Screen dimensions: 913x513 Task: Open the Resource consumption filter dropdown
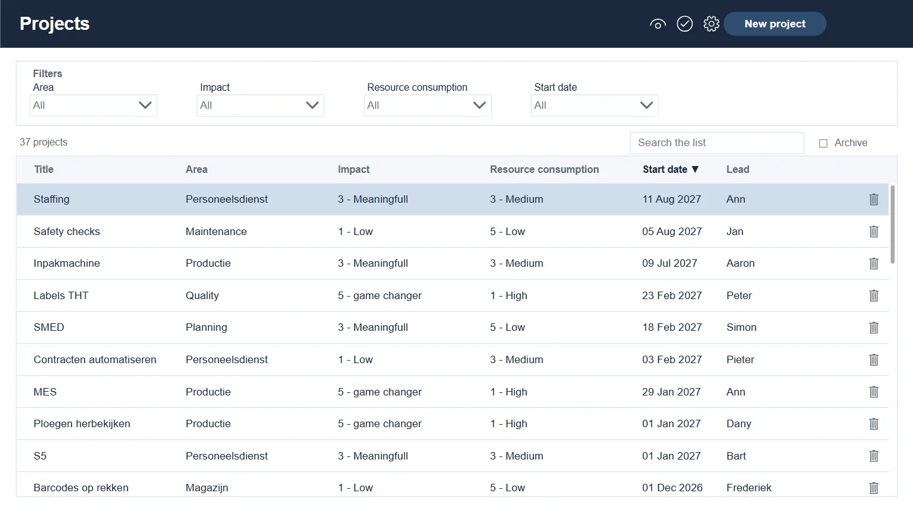[428, 105]
